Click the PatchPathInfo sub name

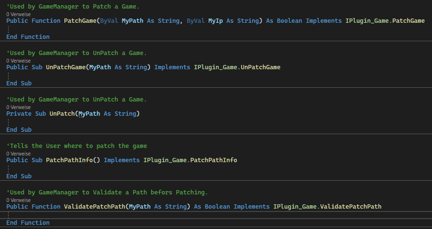[69, 160]
